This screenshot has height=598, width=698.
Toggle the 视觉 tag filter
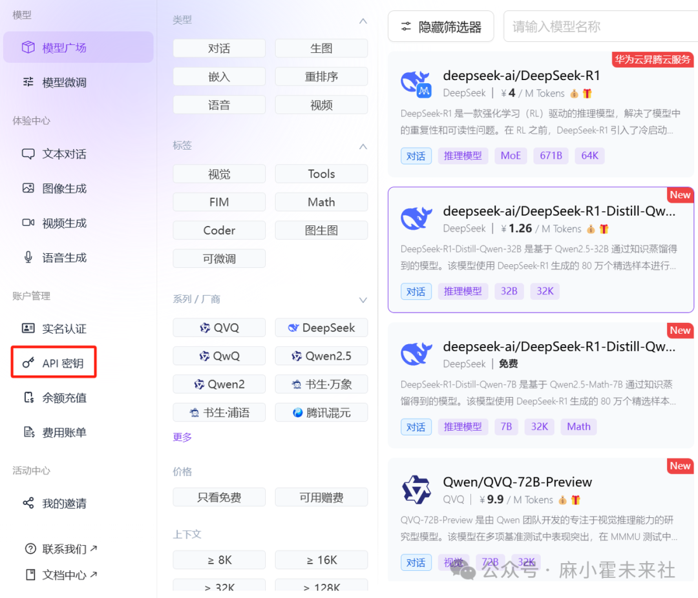tap(219, 174)
